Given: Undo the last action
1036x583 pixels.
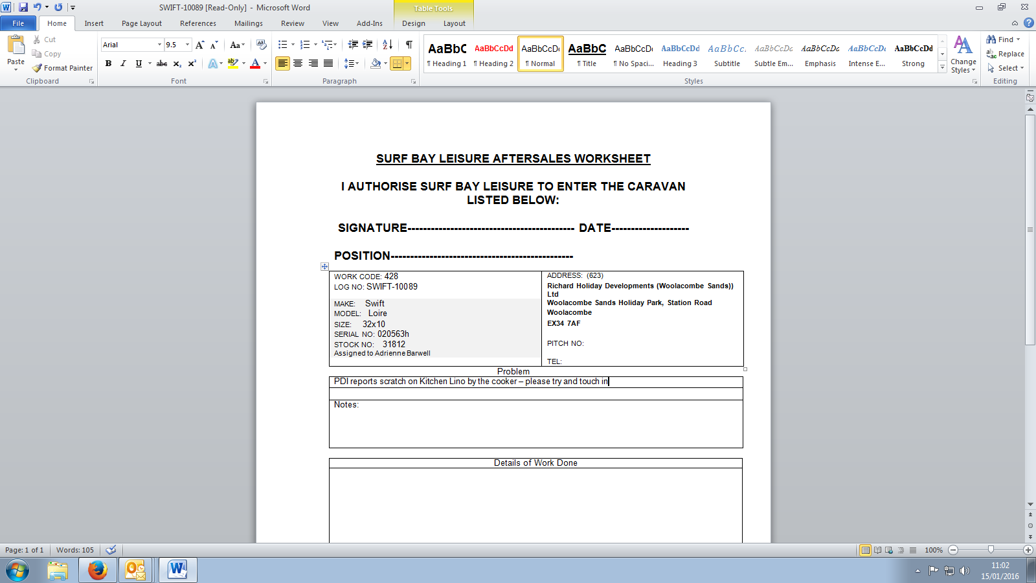Looking at the screenshot, I should click(x=37, y=7).
